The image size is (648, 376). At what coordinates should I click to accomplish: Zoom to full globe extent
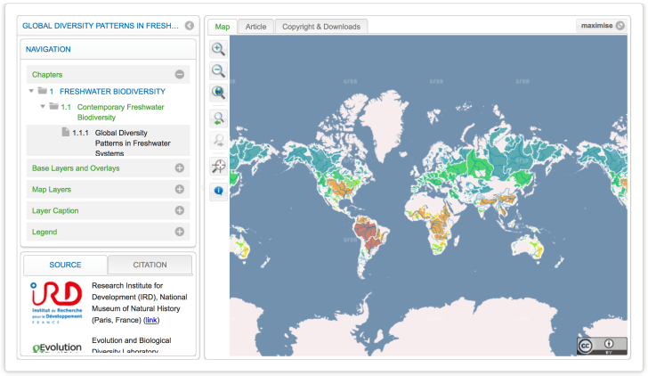click(218, 93)
